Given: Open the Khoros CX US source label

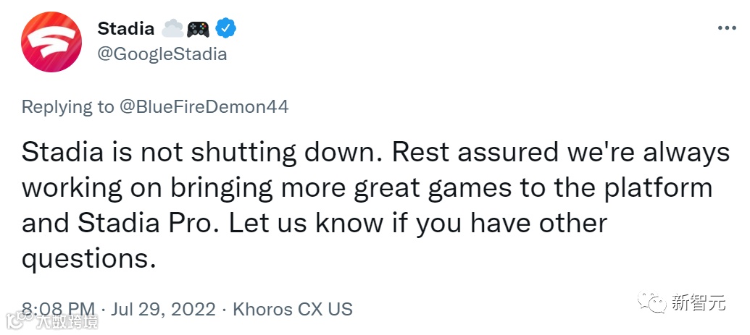Looking at the screenshot, I should [292, 309].
